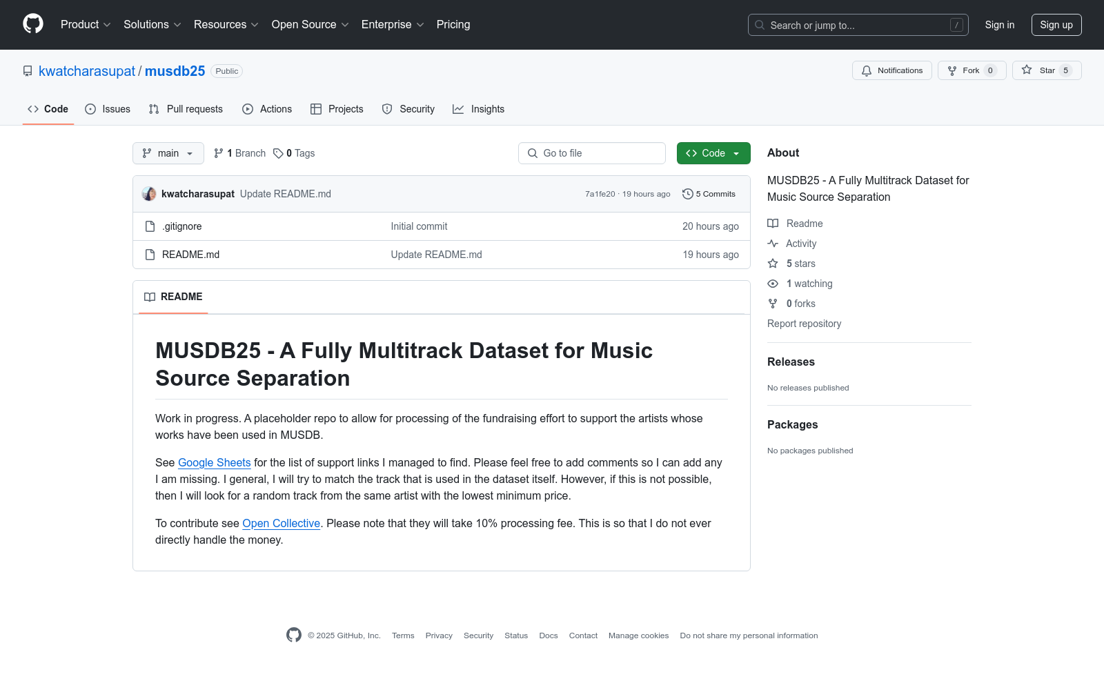Click Manage cookies in the footer
1104x690 pixels.
638,635
